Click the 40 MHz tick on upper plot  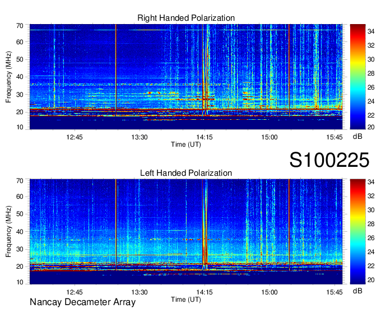click(20, 77)
